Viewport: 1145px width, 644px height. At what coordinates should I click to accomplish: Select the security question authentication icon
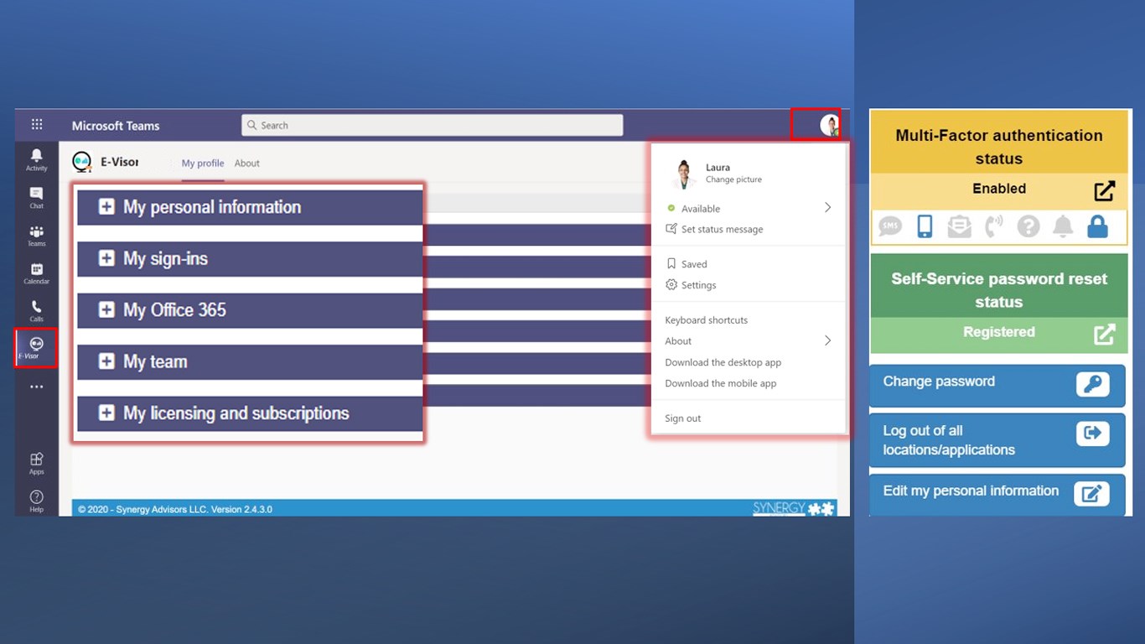1028,226
